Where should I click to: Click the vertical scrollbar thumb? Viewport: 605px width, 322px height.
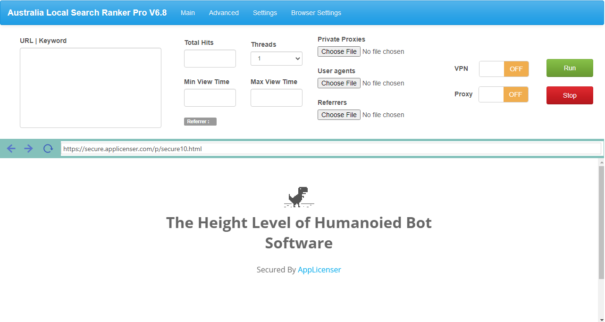[x=601, y=222]
